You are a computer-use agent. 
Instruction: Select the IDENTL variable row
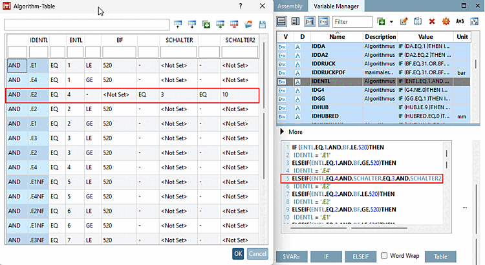click(373, 81)
